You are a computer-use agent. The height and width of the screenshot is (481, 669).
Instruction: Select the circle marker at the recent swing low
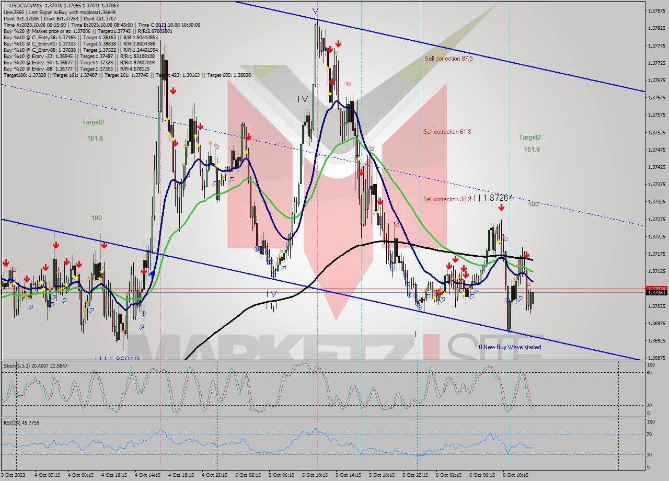click(510, 330)
